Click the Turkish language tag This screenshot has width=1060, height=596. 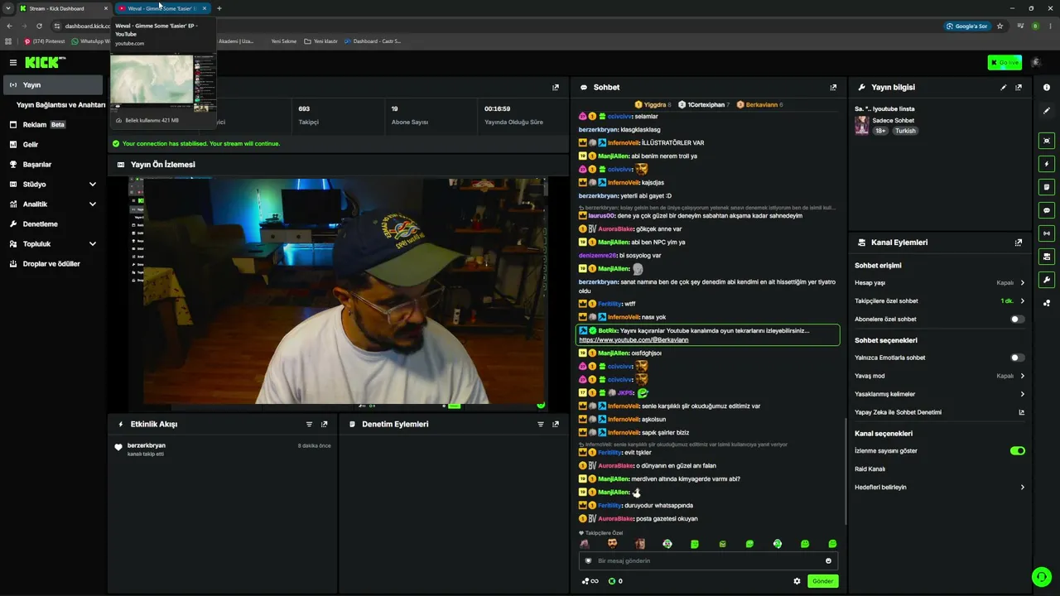905,131
